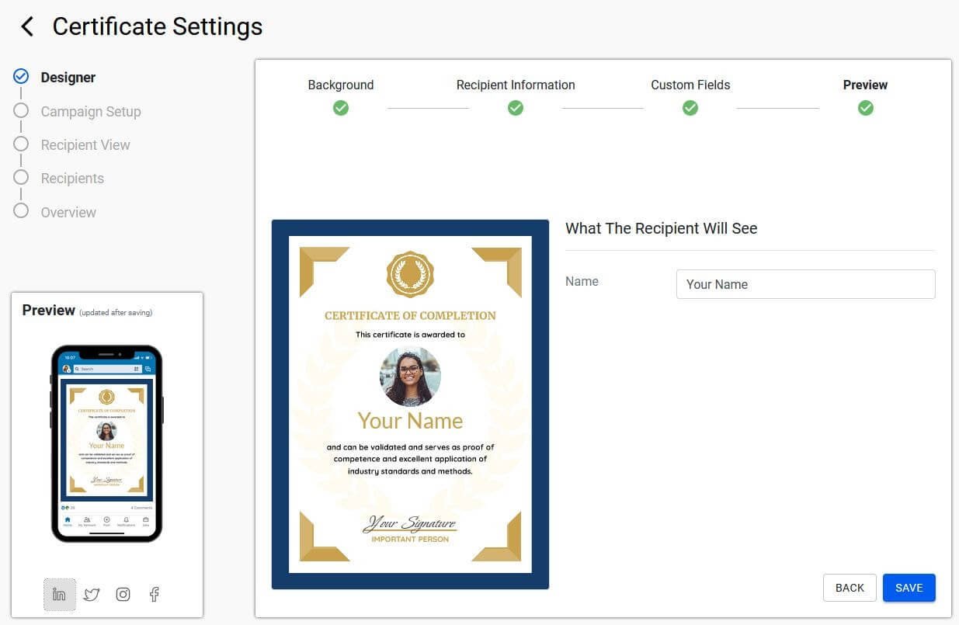The width and height of the screenshot is (959, 625).
Task: Select the Facebook preview icon
Action: pyautogui.click(x=153, y=594)
